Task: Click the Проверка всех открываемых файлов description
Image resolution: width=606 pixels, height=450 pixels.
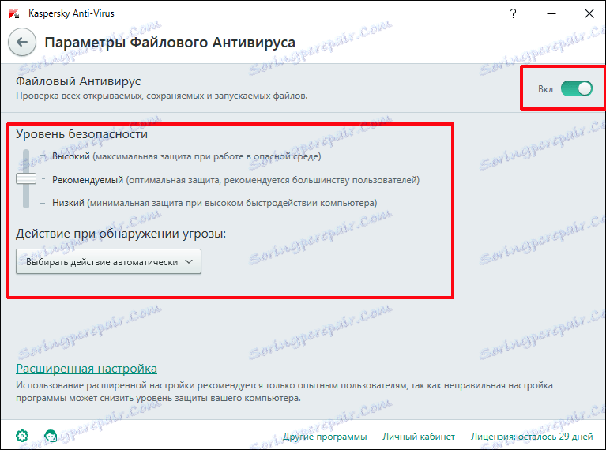Action: click(x=161, y=96)
